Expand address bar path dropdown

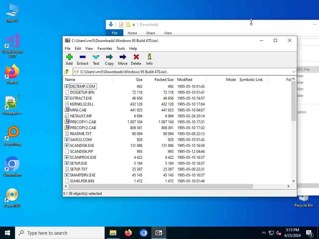coord(294,72)
